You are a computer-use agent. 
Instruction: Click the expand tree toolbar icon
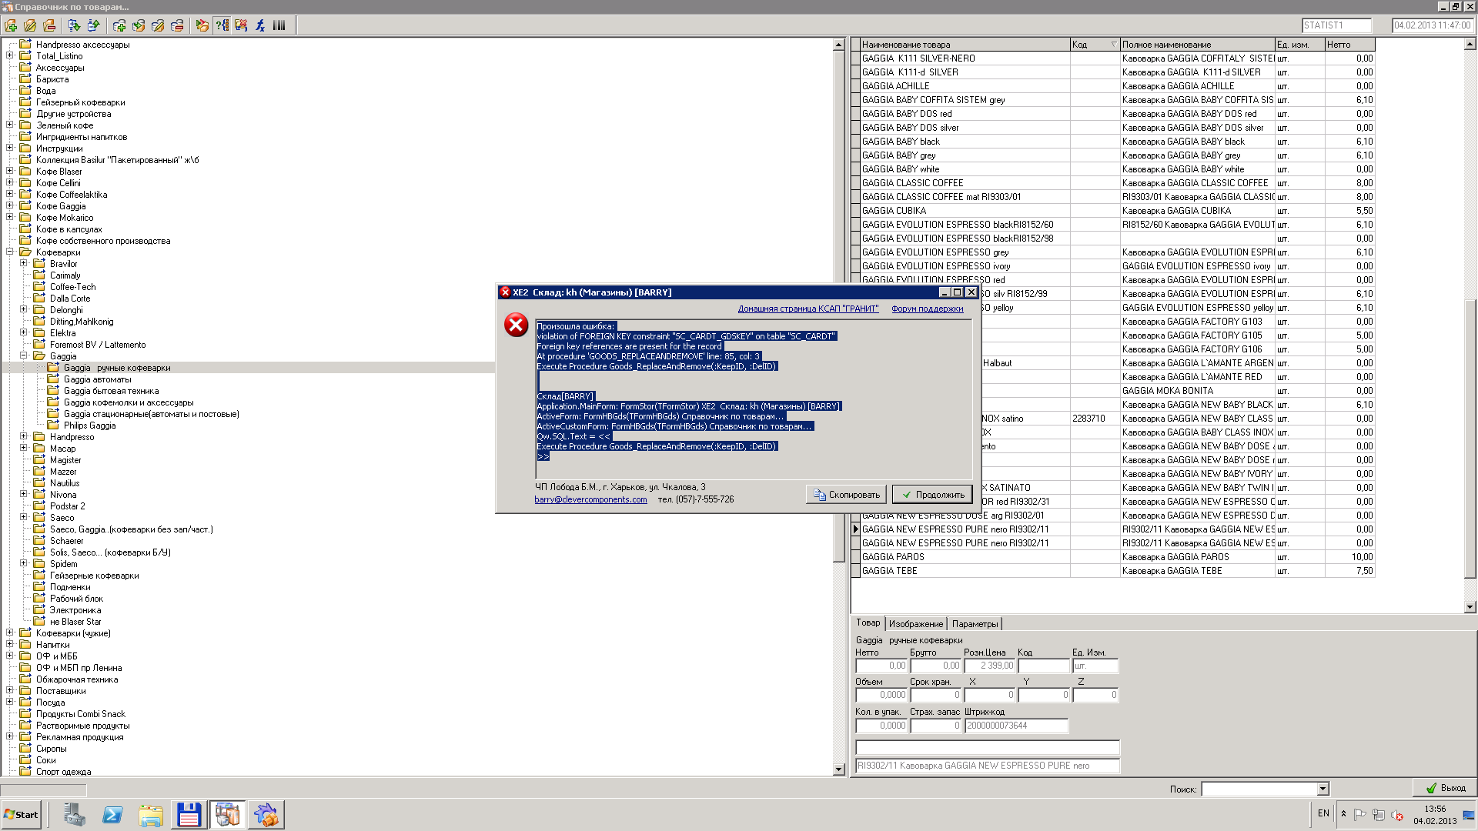click(x=74, y=25)
